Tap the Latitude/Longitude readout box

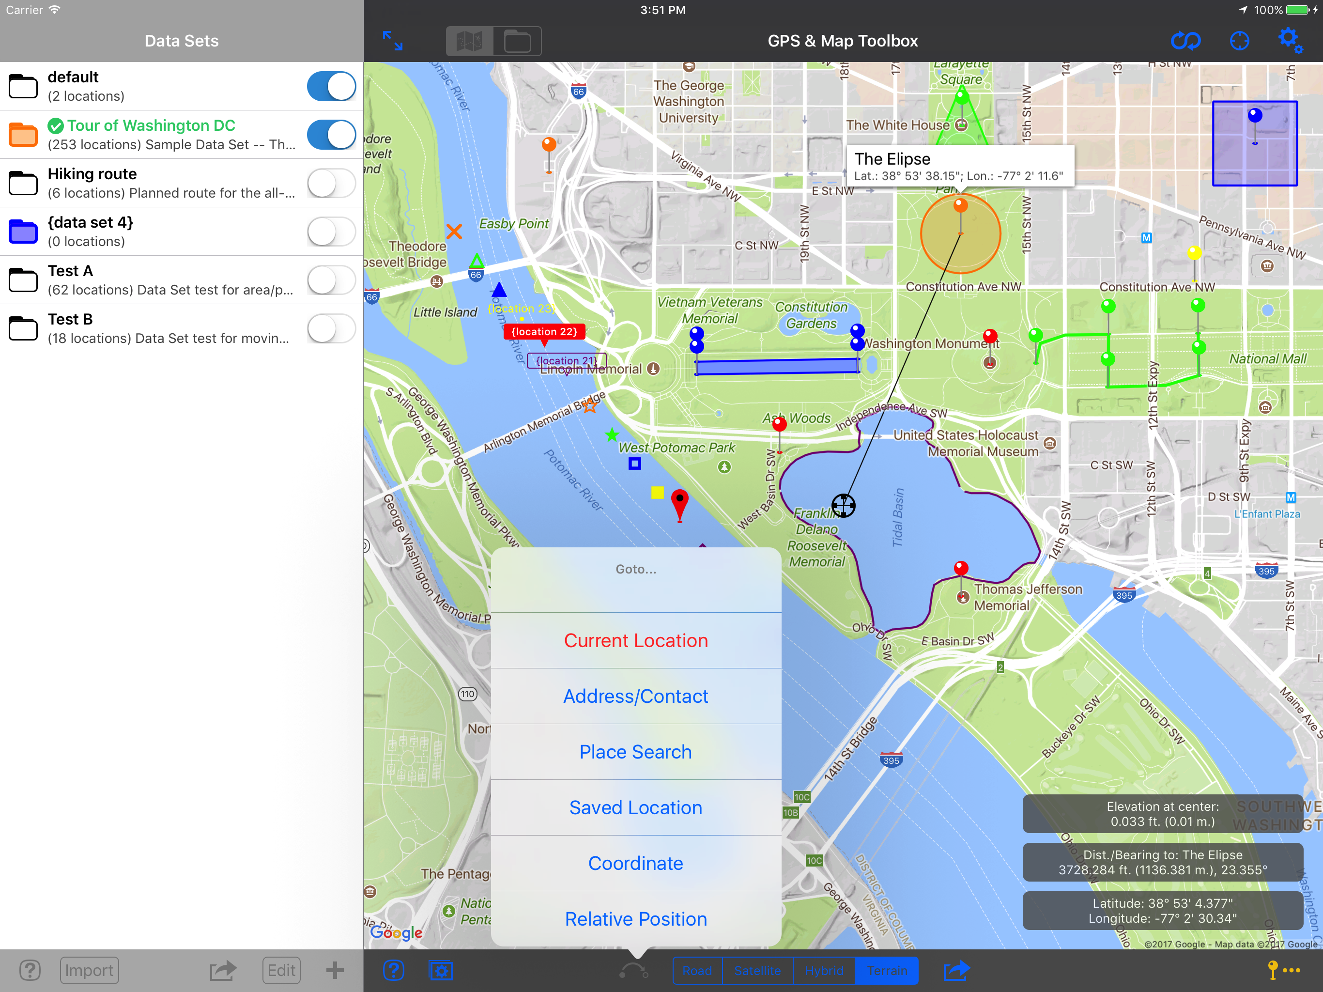point(1162,911)
